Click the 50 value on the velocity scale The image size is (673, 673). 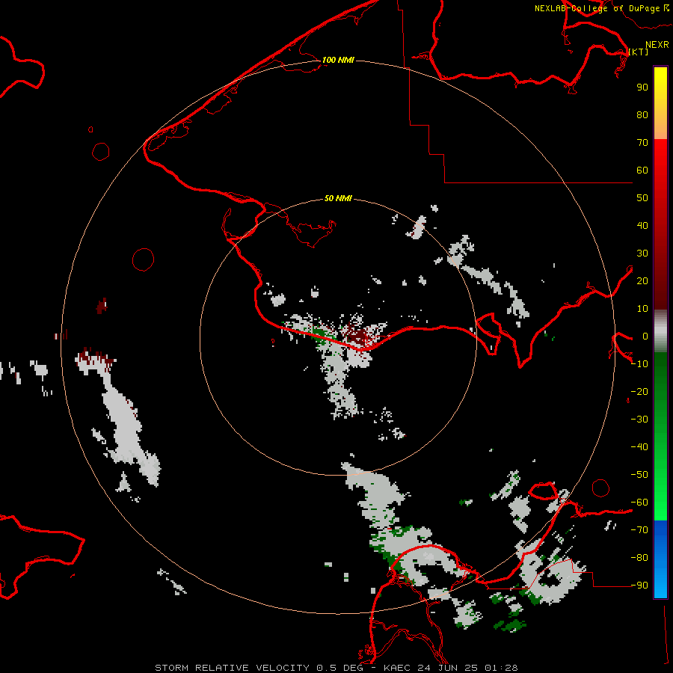click(x=642, y=198)
